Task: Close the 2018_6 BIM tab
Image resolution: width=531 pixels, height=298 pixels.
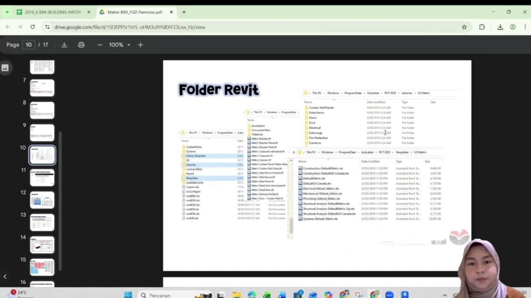Action: (x=88, y=12)
